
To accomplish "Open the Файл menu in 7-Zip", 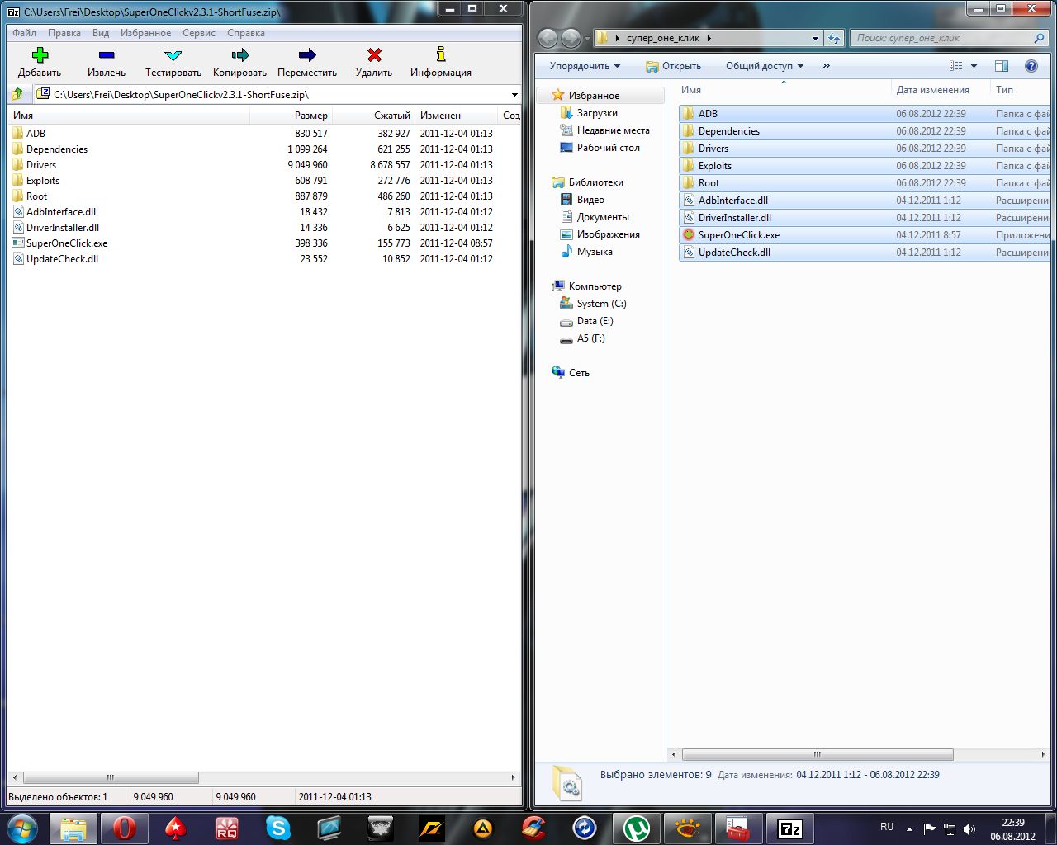I will (24, 33).
